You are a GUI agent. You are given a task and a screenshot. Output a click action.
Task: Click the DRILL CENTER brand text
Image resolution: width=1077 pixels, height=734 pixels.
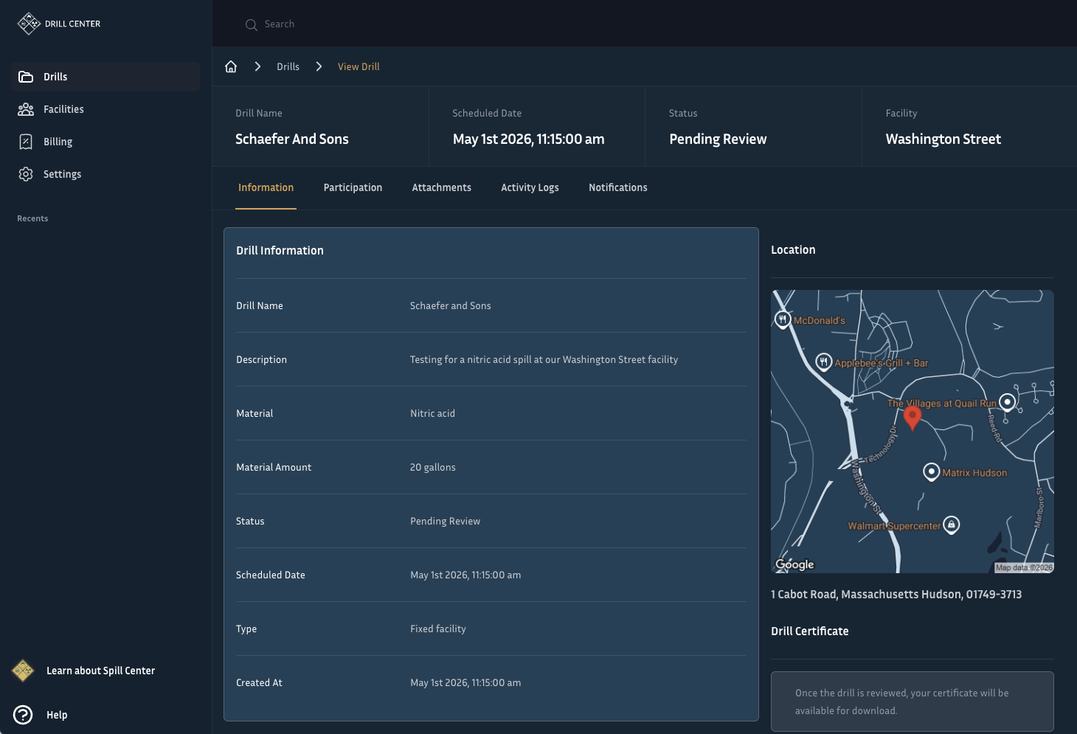[x=72, y=24]
